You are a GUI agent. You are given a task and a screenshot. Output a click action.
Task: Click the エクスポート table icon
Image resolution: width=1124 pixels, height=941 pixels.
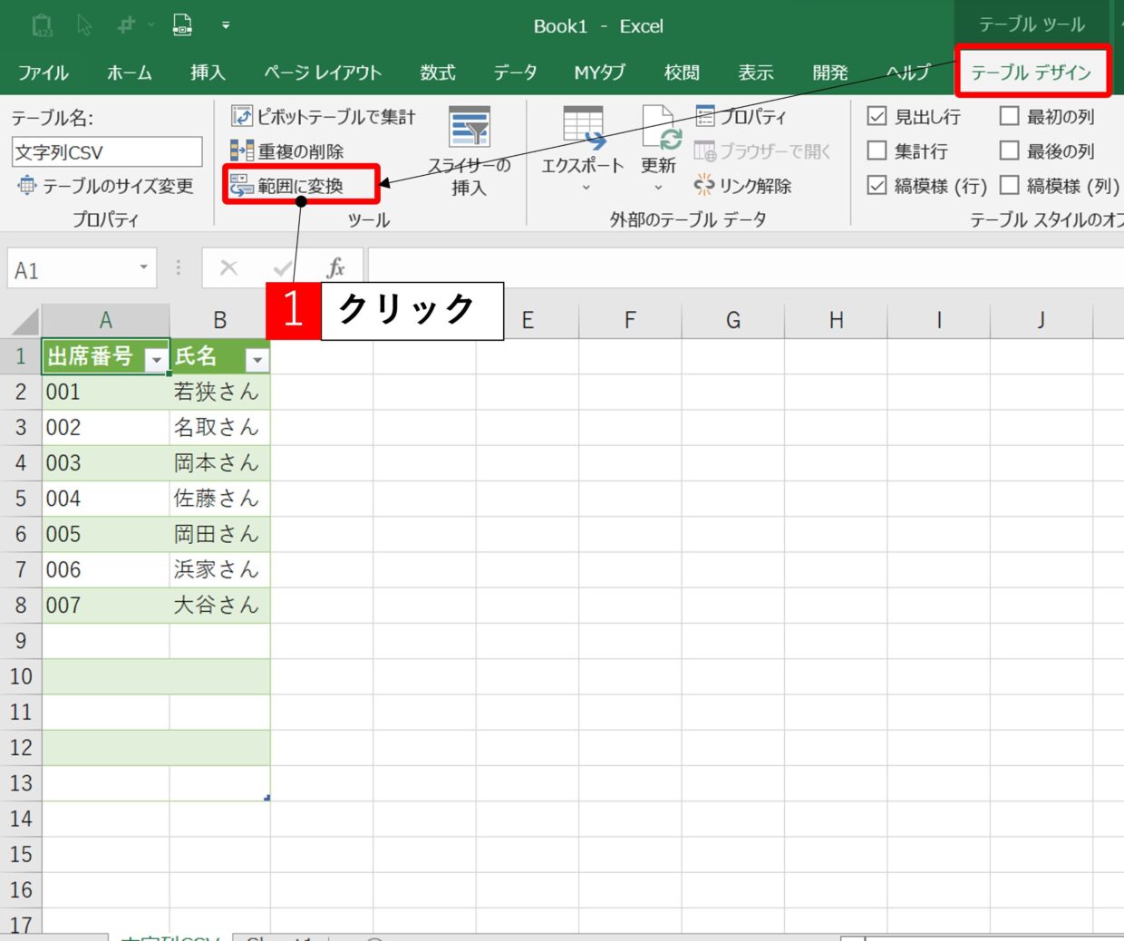point(583,127)
